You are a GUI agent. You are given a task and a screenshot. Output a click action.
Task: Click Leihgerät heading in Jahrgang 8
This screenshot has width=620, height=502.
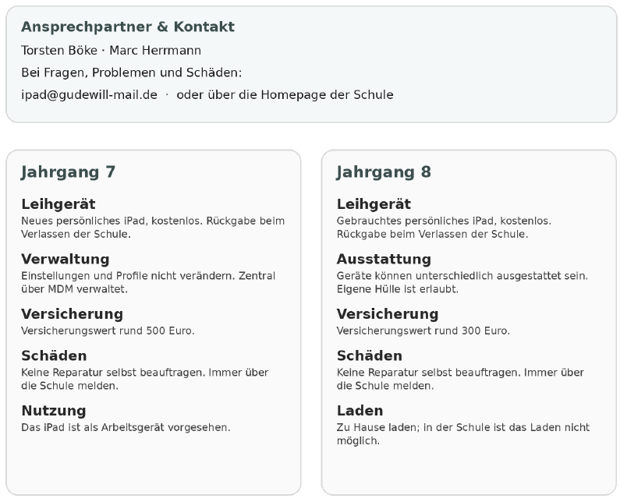click(x=374, y=204)
